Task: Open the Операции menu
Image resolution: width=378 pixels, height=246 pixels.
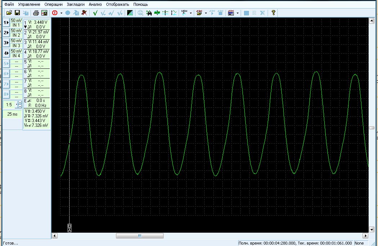Action: pyautogui.click(x=54, y=4)
